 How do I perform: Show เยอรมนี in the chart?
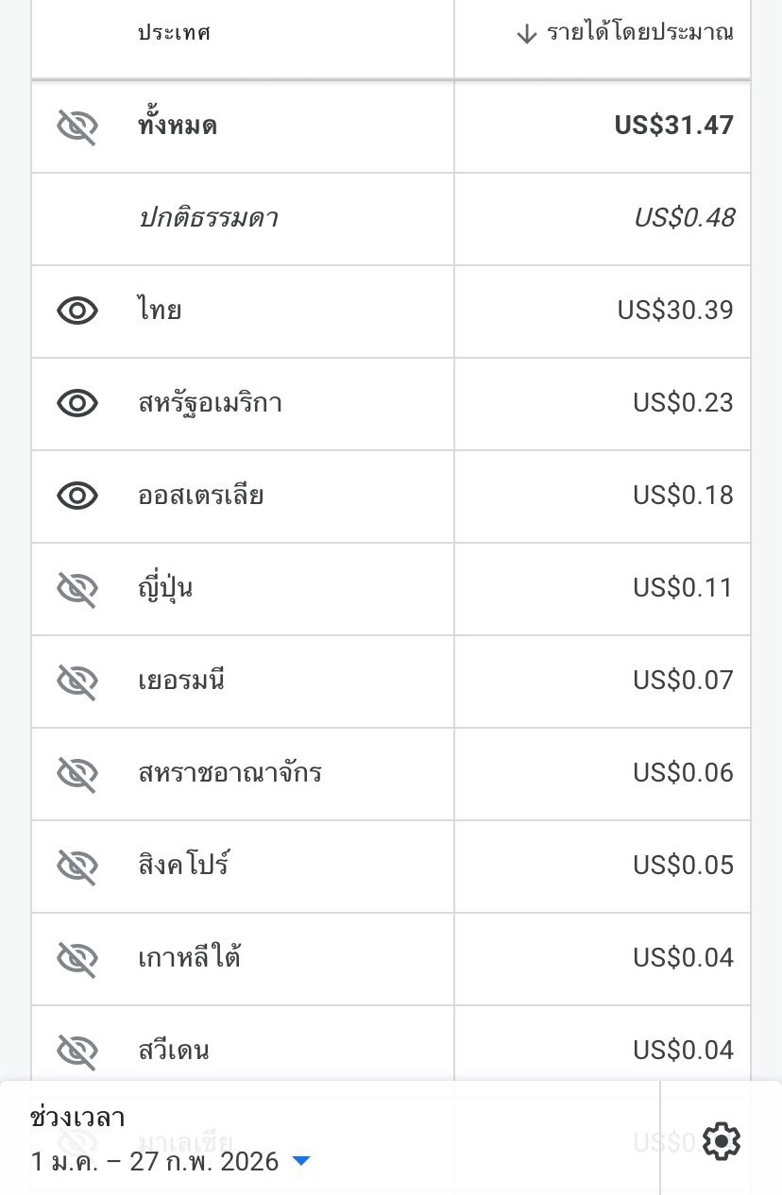point(77,681)
